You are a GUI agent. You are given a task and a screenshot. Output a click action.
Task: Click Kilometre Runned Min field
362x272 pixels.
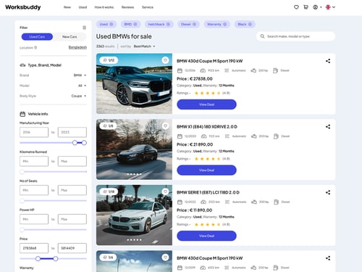click(34, 161)
